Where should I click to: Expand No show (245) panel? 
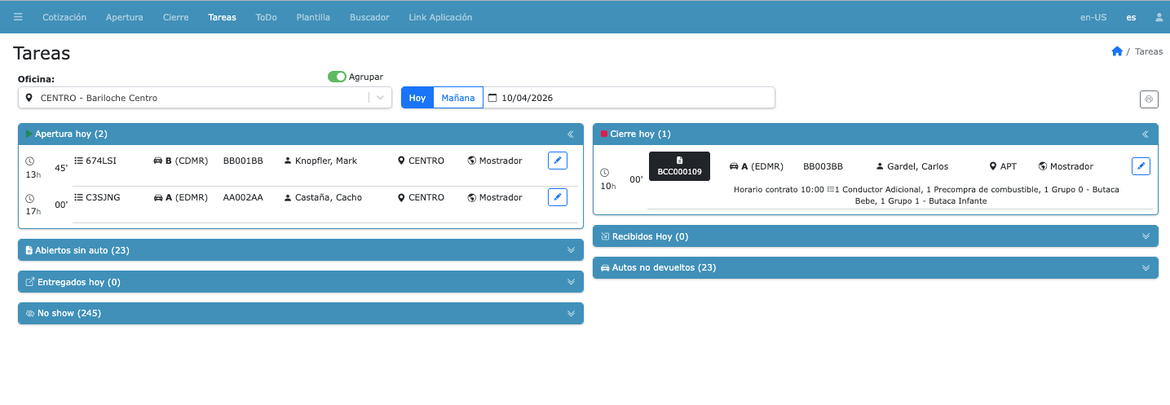pyautogui.click(x=301, y=313)
